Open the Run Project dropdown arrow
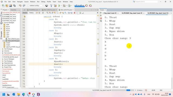The width and height of the screenshot is (173, 97). (61, 6)
